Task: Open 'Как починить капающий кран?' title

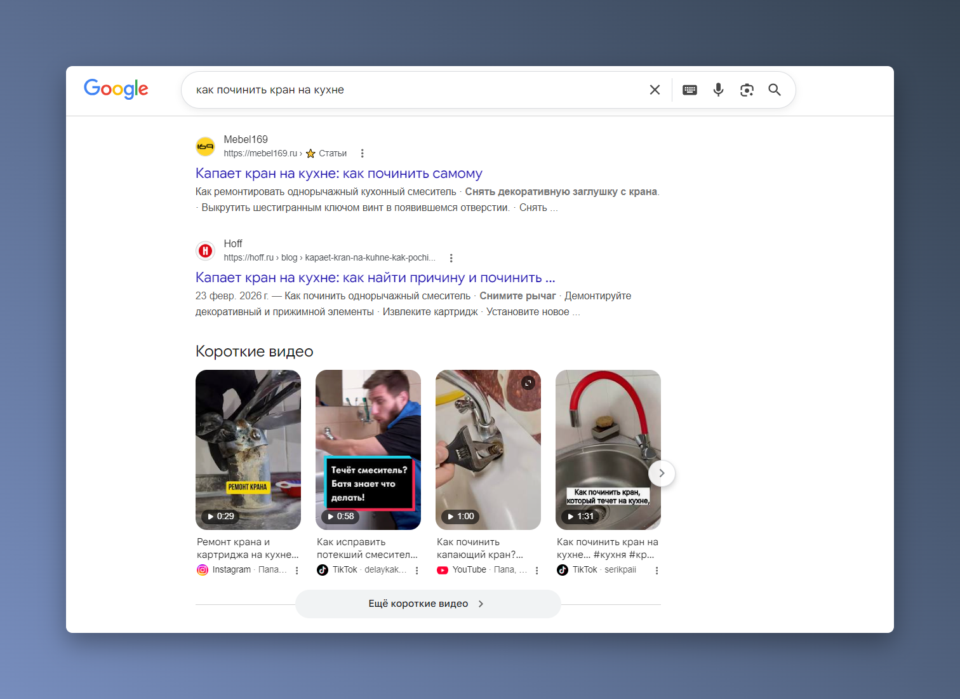Action: click(x=480, y=548)
